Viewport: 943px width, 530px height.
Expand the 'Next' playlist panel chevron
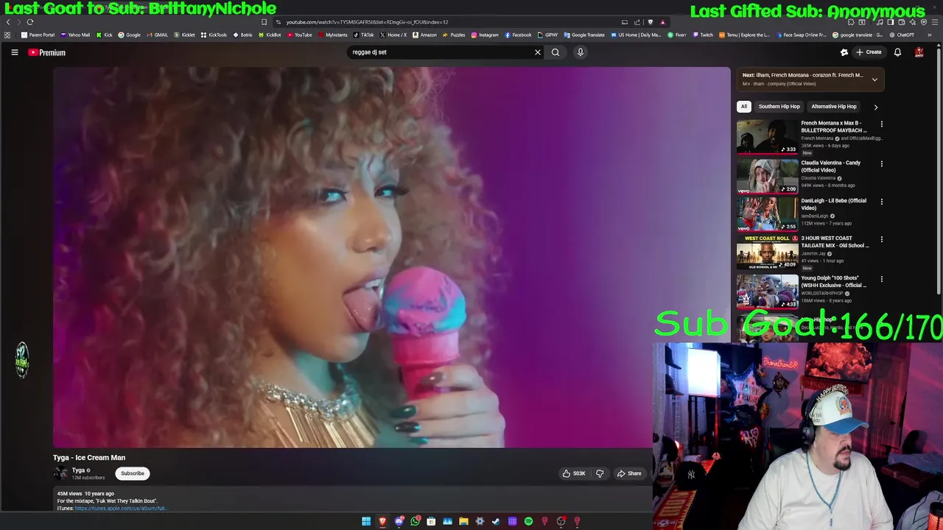click(x=874, y=79)
